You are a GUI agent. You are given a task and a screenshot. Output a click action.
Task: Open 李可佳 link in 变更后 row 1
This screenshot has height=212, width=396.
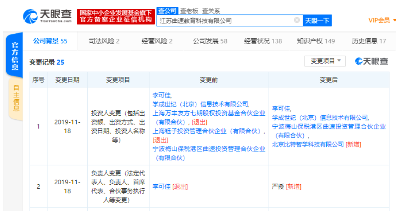pyautogui.click(x=282, y=109)
